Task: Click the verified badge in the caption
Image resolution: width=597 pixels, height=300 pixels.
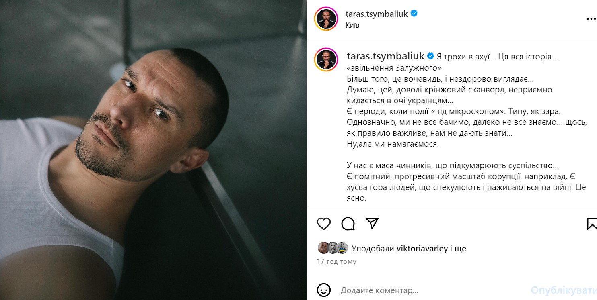Action: click(x=430, y=56)
